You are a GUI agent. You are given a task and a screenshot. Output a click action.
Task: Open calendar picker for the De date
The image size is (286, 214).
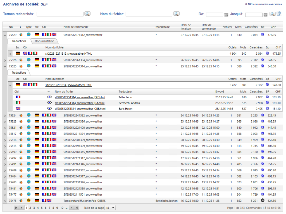226,15
